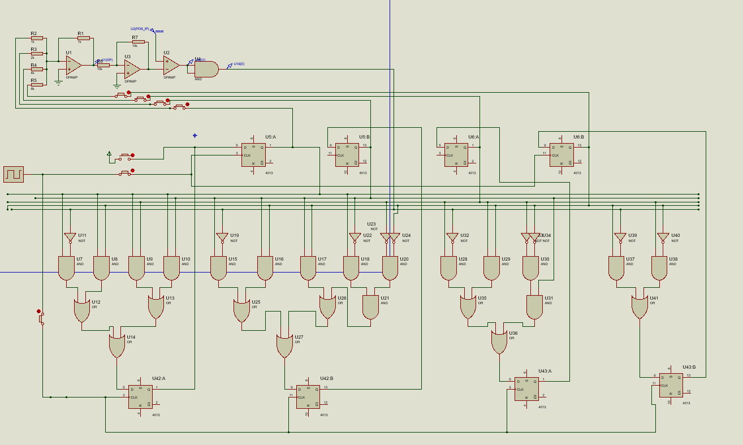Select NOT gate U39
This screenshot has width=743, height=445.
point(620,237)
